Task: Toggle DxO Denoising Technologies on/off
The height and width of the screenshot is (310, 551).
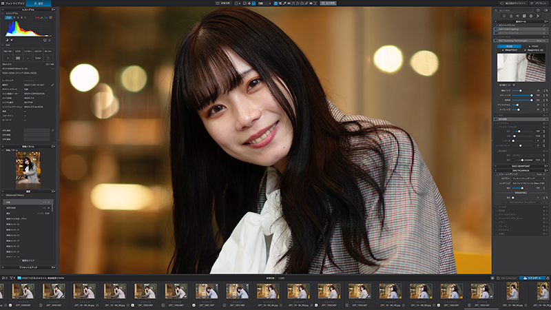Action: click(497, 41)
